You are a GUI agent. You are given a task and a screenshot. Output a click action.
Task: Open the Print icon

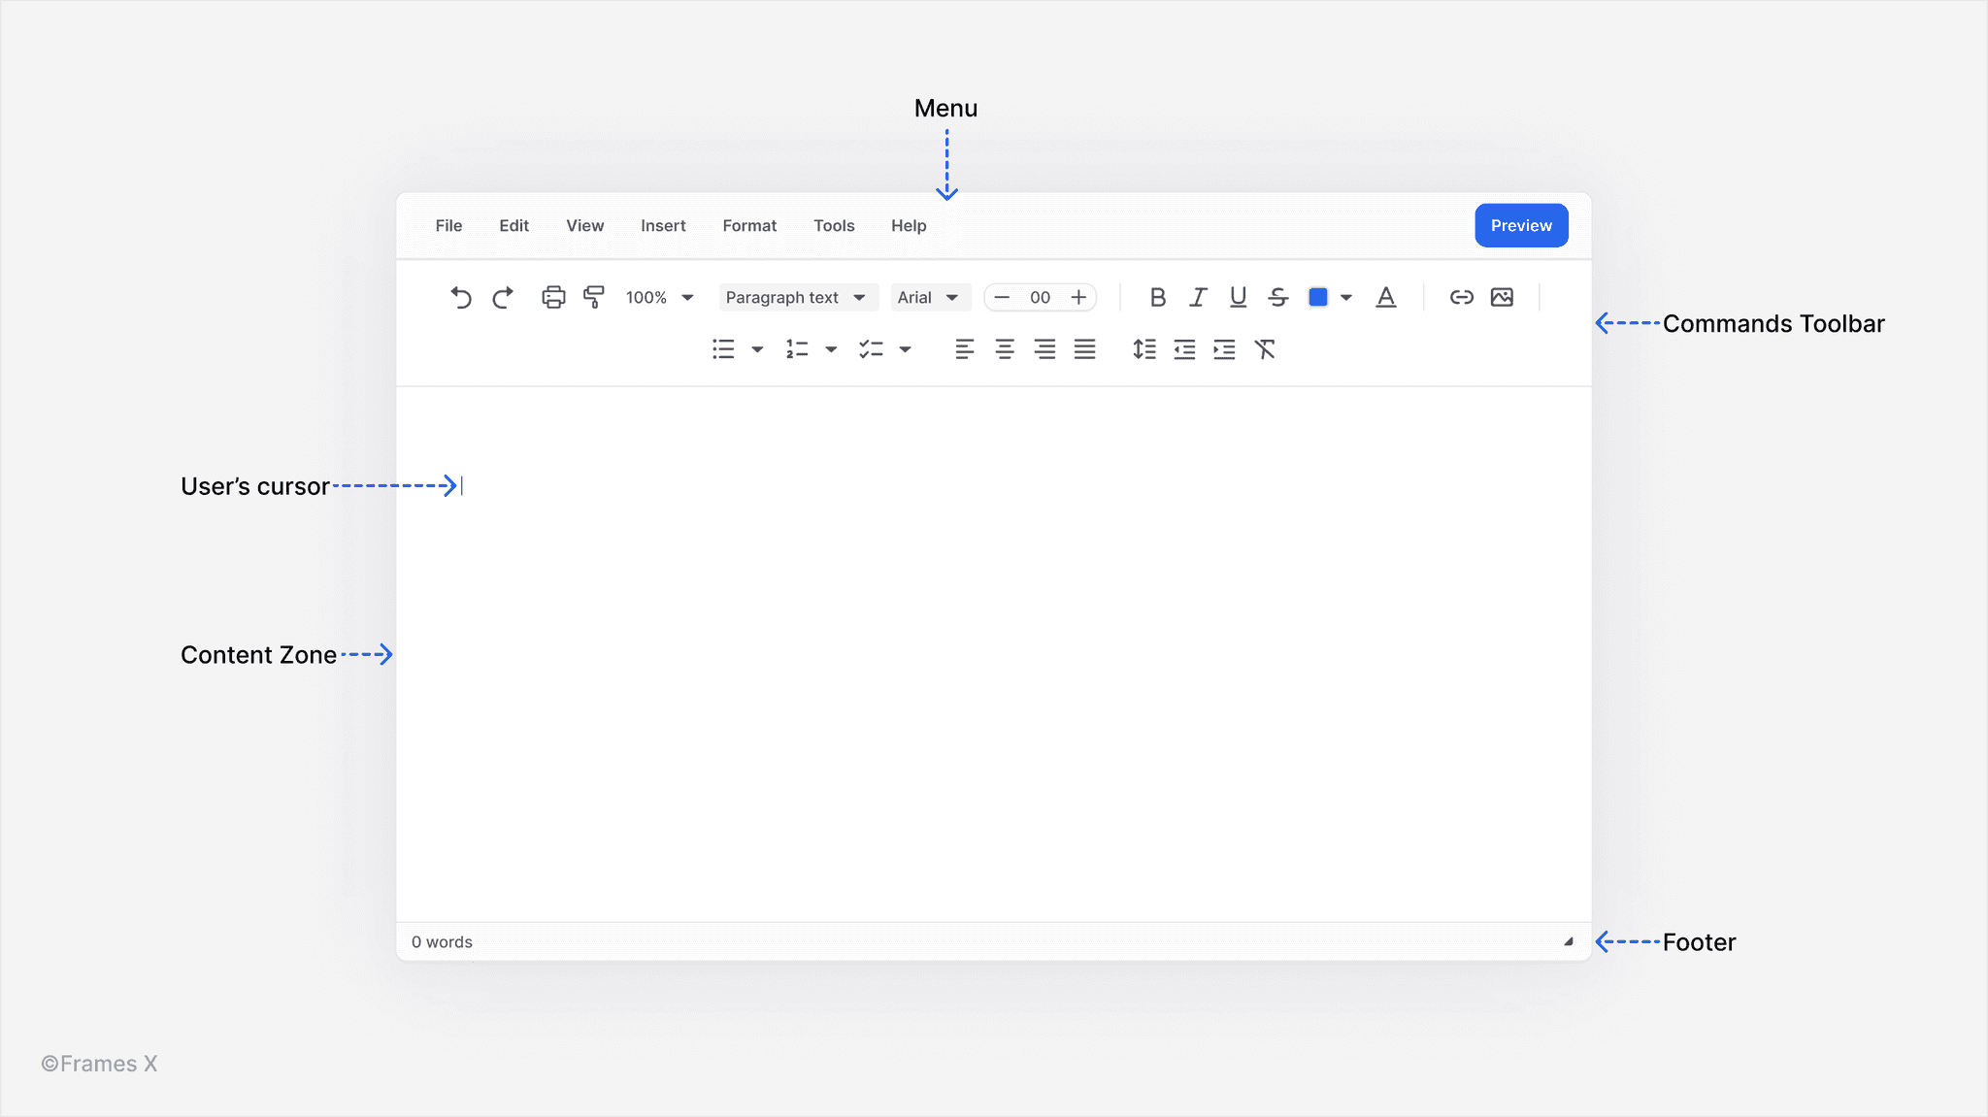[x=553, y=297]
